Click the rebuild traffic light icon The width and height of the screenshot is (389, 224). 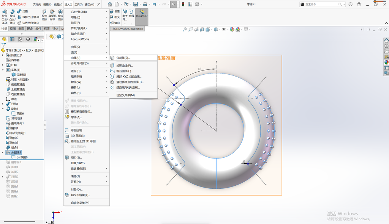click(x=183, y=4)
